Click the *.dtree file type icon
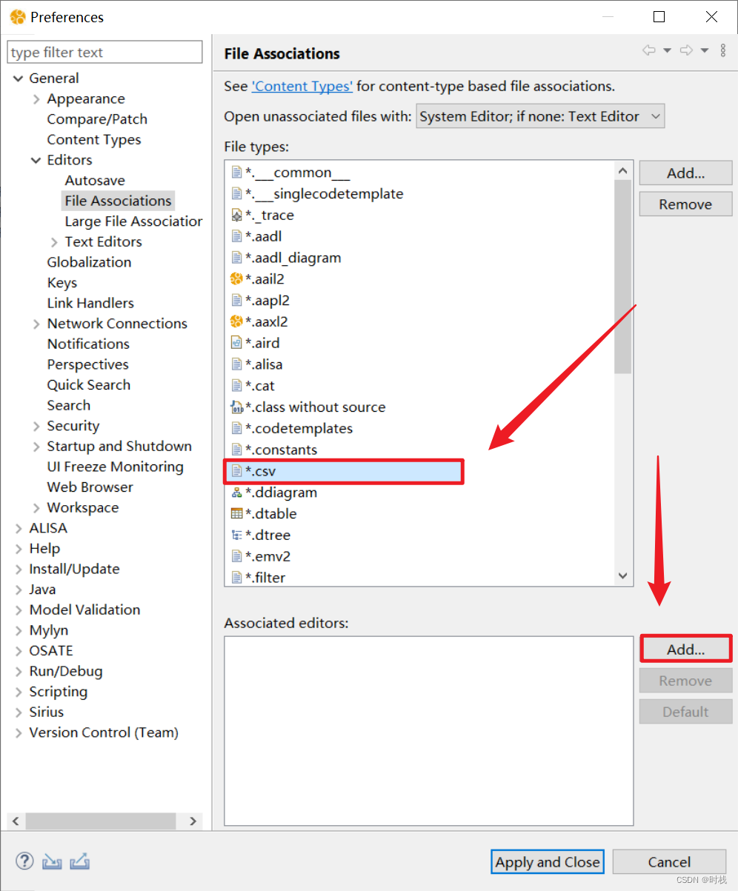The image size is (738, 891). click(x=236, y=535)
